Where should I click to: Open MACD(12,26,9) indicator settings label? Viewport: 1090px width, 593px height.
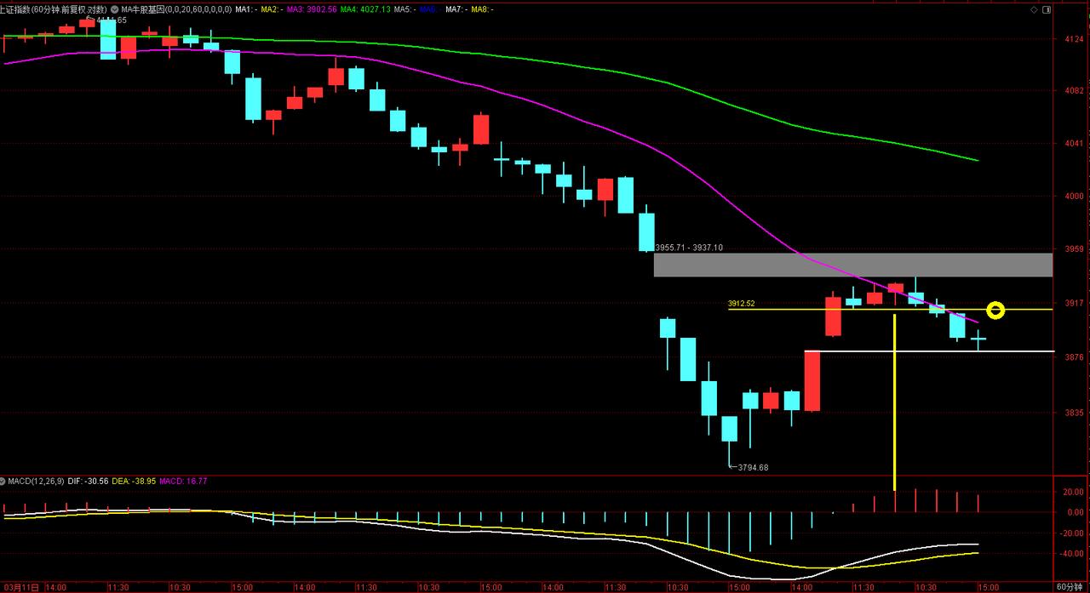click(35, 482)
